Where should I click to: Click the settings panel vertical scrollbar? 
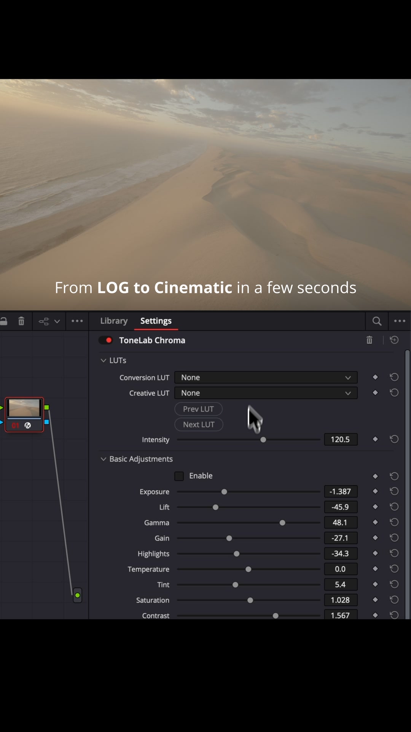(x=407, y=484)
